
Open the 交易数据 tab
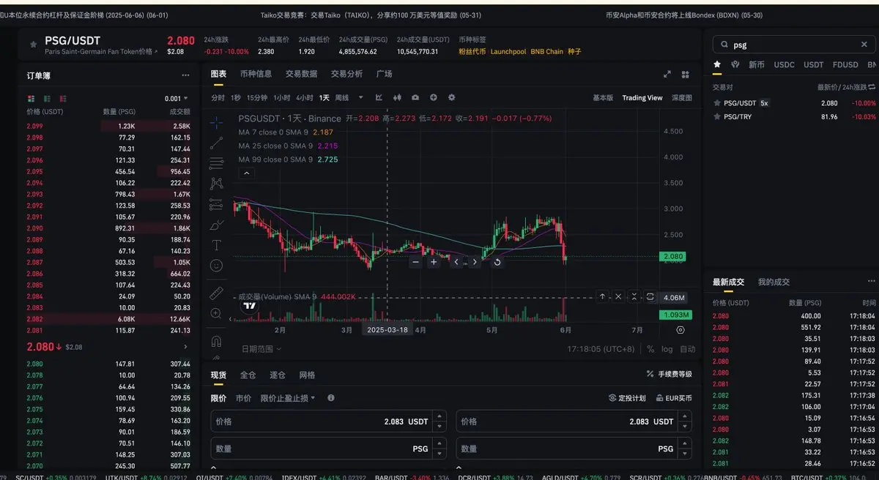301,74
